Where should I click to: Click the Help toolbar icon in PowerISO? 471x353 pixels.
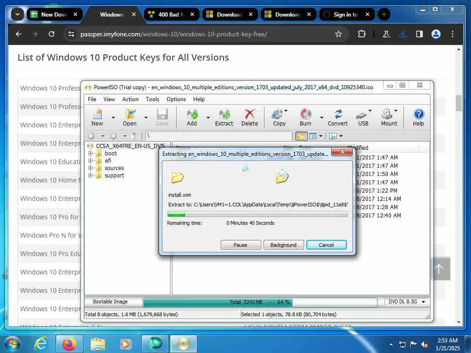click(419, 117)
